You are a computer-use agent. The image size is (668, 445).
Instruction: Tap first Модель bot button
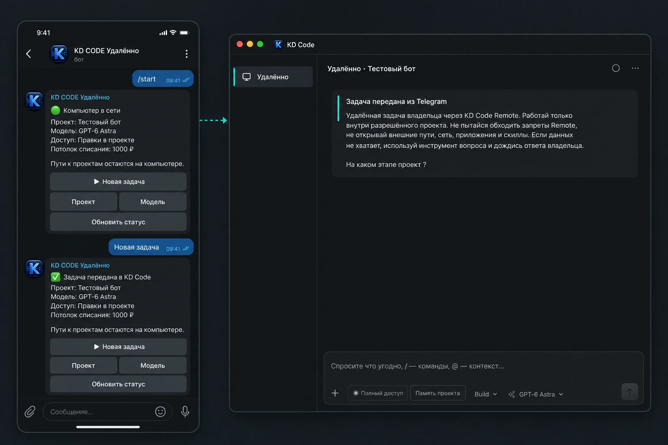pyautogui.click(x=153, y=202)
